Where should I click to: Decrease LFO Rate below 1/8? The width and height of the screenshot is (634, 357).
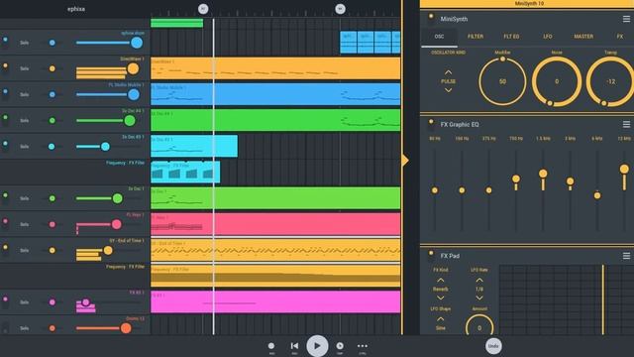pyautogui.click(x=479, y=297)
